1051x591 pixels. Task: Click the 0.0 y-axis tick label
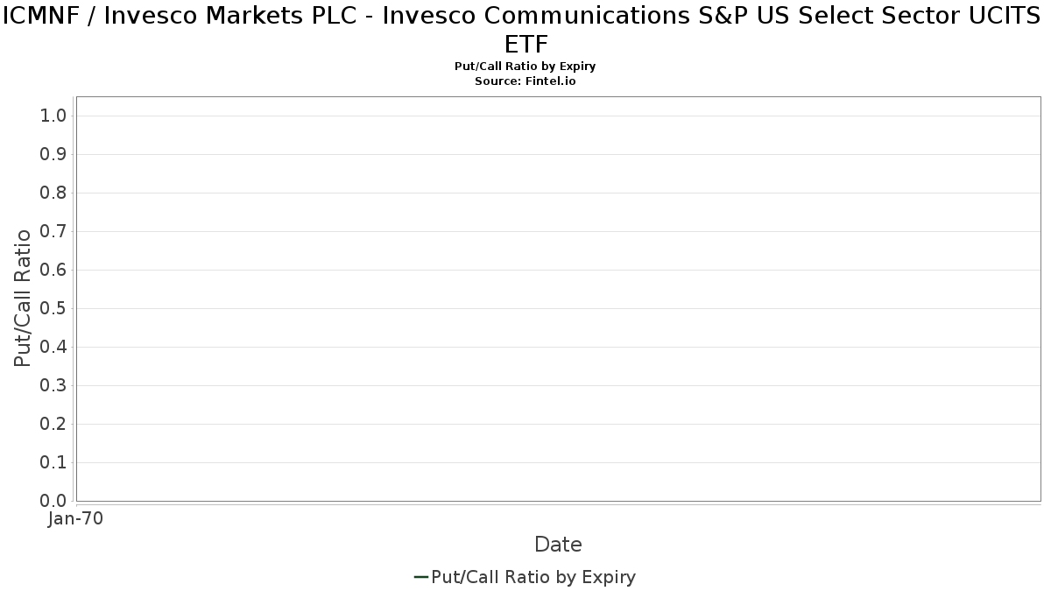pos(53,502)
